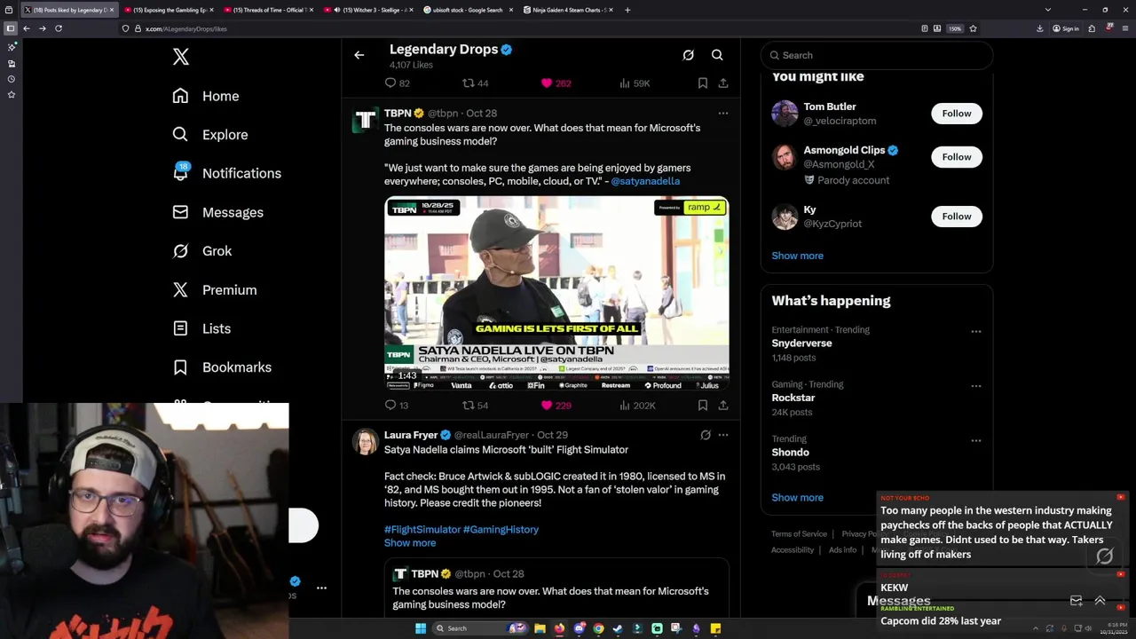
Task: Share the TBPN post with 229 likes
Action: (723, 405)
